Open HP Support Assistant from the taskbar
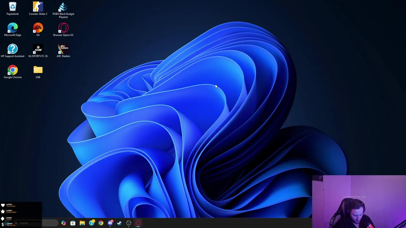Screen dimensions: 406x228 coord(92,223)
